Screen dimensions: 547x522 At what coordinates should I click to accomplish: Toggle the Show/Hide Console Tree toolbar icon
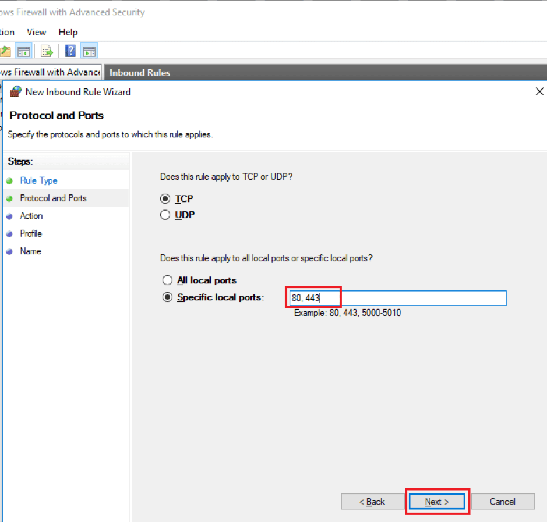click(x=24, y=51)
